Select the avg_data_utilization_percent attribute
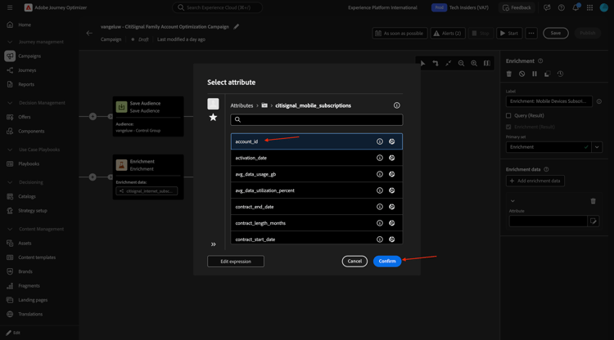 (316, 190)
